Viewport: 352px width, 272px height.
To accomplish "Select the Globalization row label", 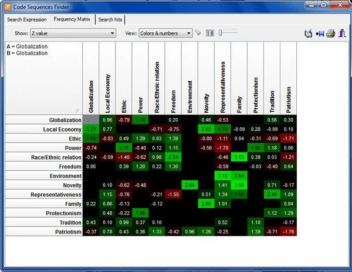I will (x=44, y=120).
